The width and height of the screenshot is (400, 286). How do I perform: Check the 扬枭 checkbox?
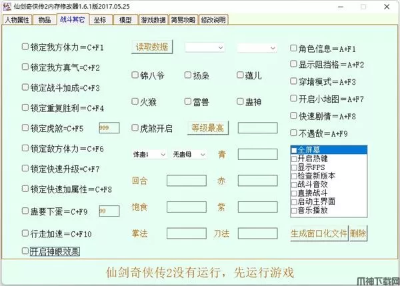point(188,75)
